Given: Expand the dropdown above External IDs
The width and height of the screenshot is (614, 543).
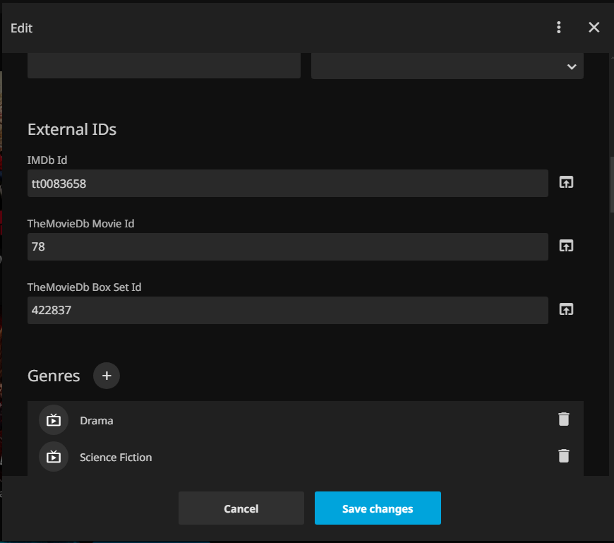Looking at the screenshot, I should point(447,66).
